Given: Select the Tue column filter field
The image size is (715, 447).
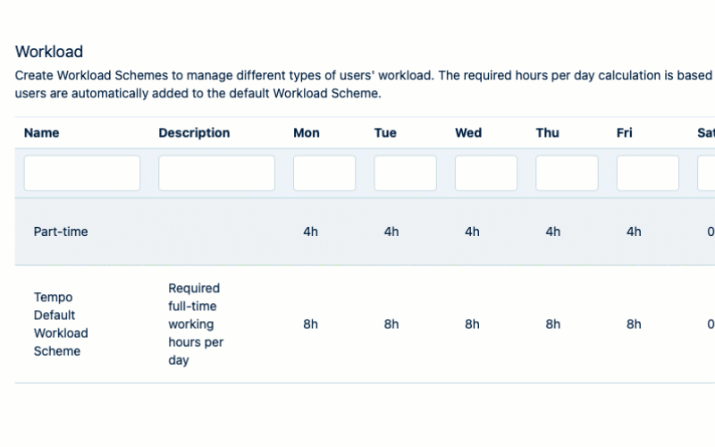Looking at the screenshot, I should click(x=405, y=173).
